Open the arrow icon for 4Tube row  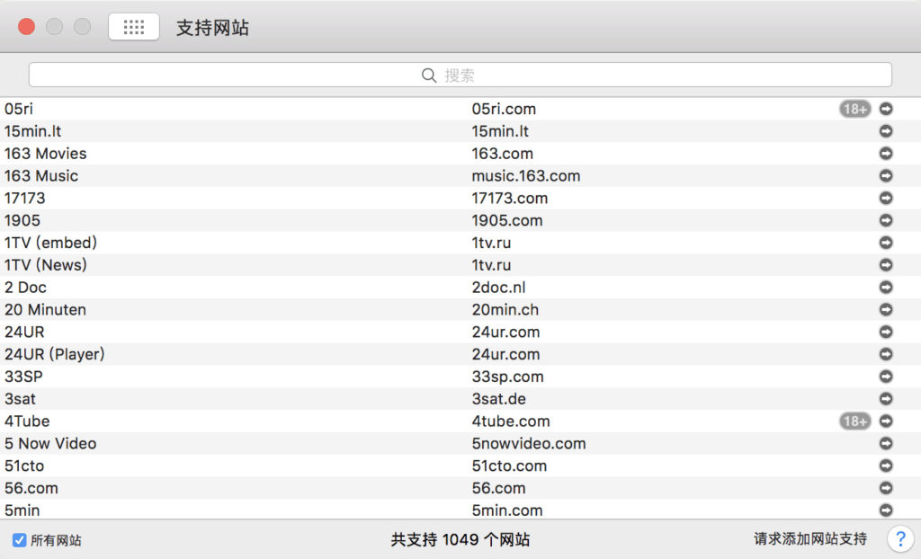click(x=886, y=421)
